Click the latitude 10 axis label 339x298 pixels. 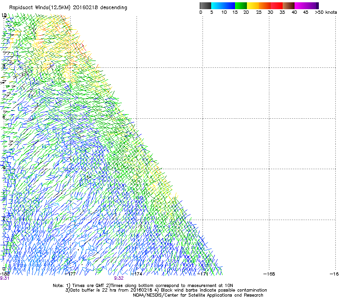pyautogui.click(x=4, y=15)
